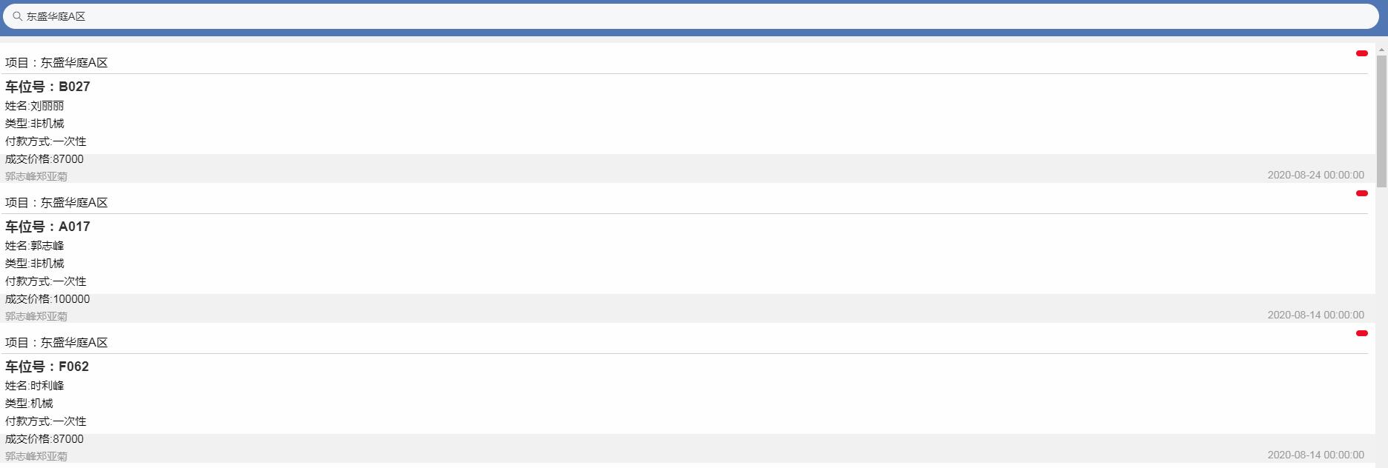This screenshot has height=468, width=1388.
Task: Click the 成交价格:100000 price line
Action: point(47,299)
